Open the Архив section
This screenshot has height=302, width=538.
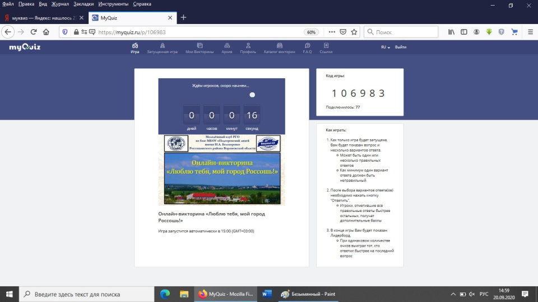pos(227,48)
